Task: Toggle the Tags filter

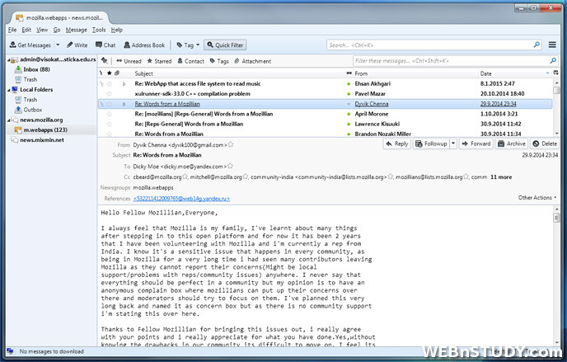Action: pyautogui.click(x=219, y=61)
